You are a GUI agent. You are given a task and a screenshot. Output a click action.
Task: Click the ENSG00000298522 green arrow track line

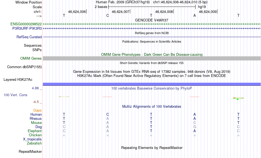click(152, 24)
